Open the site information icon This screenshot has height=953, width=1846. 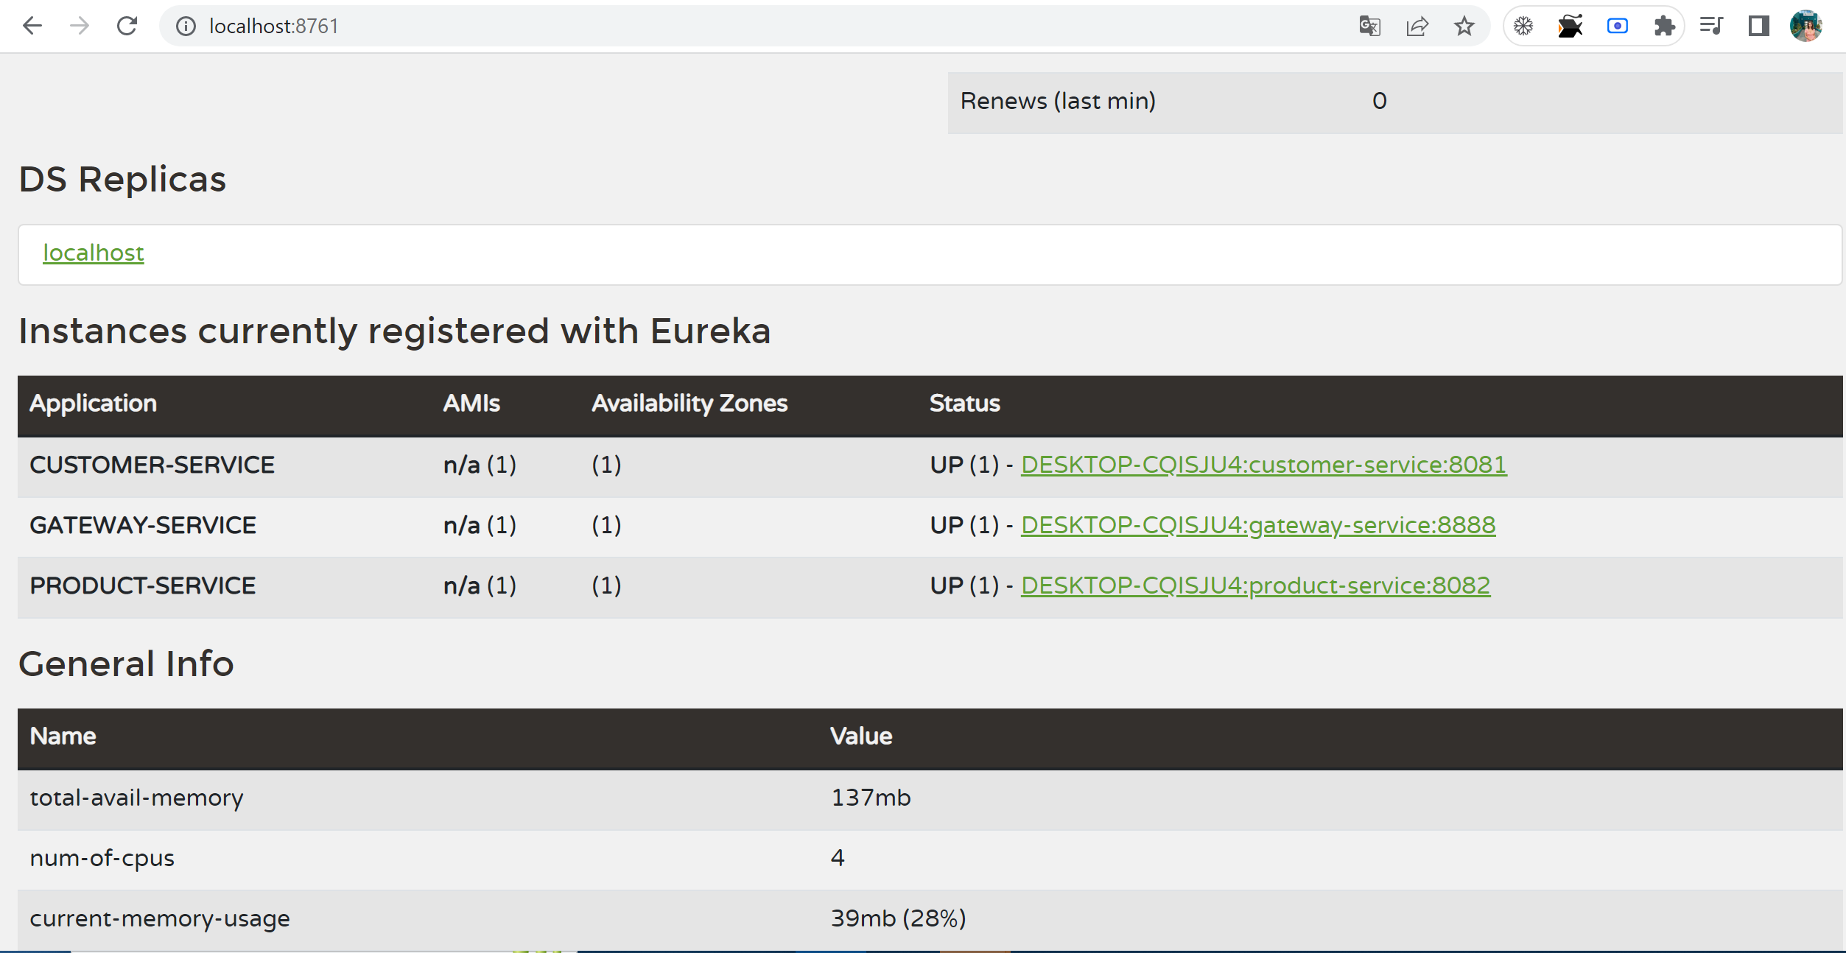point(186,27)
